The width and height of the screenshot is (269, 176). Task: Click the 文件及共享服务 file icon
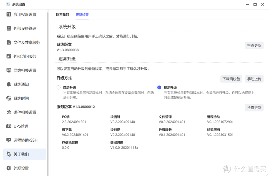tap(8, 42)
